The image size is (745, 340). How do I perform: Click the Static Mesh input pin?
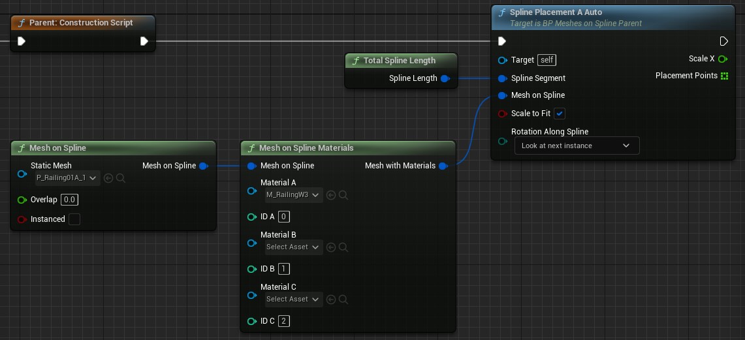coord(22,174)
